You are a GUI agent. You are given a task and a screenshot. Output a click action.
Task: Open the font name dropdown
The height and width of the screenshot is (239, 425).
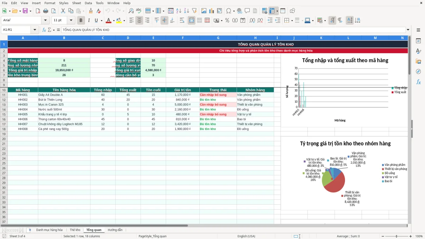(x=45, y=21)
